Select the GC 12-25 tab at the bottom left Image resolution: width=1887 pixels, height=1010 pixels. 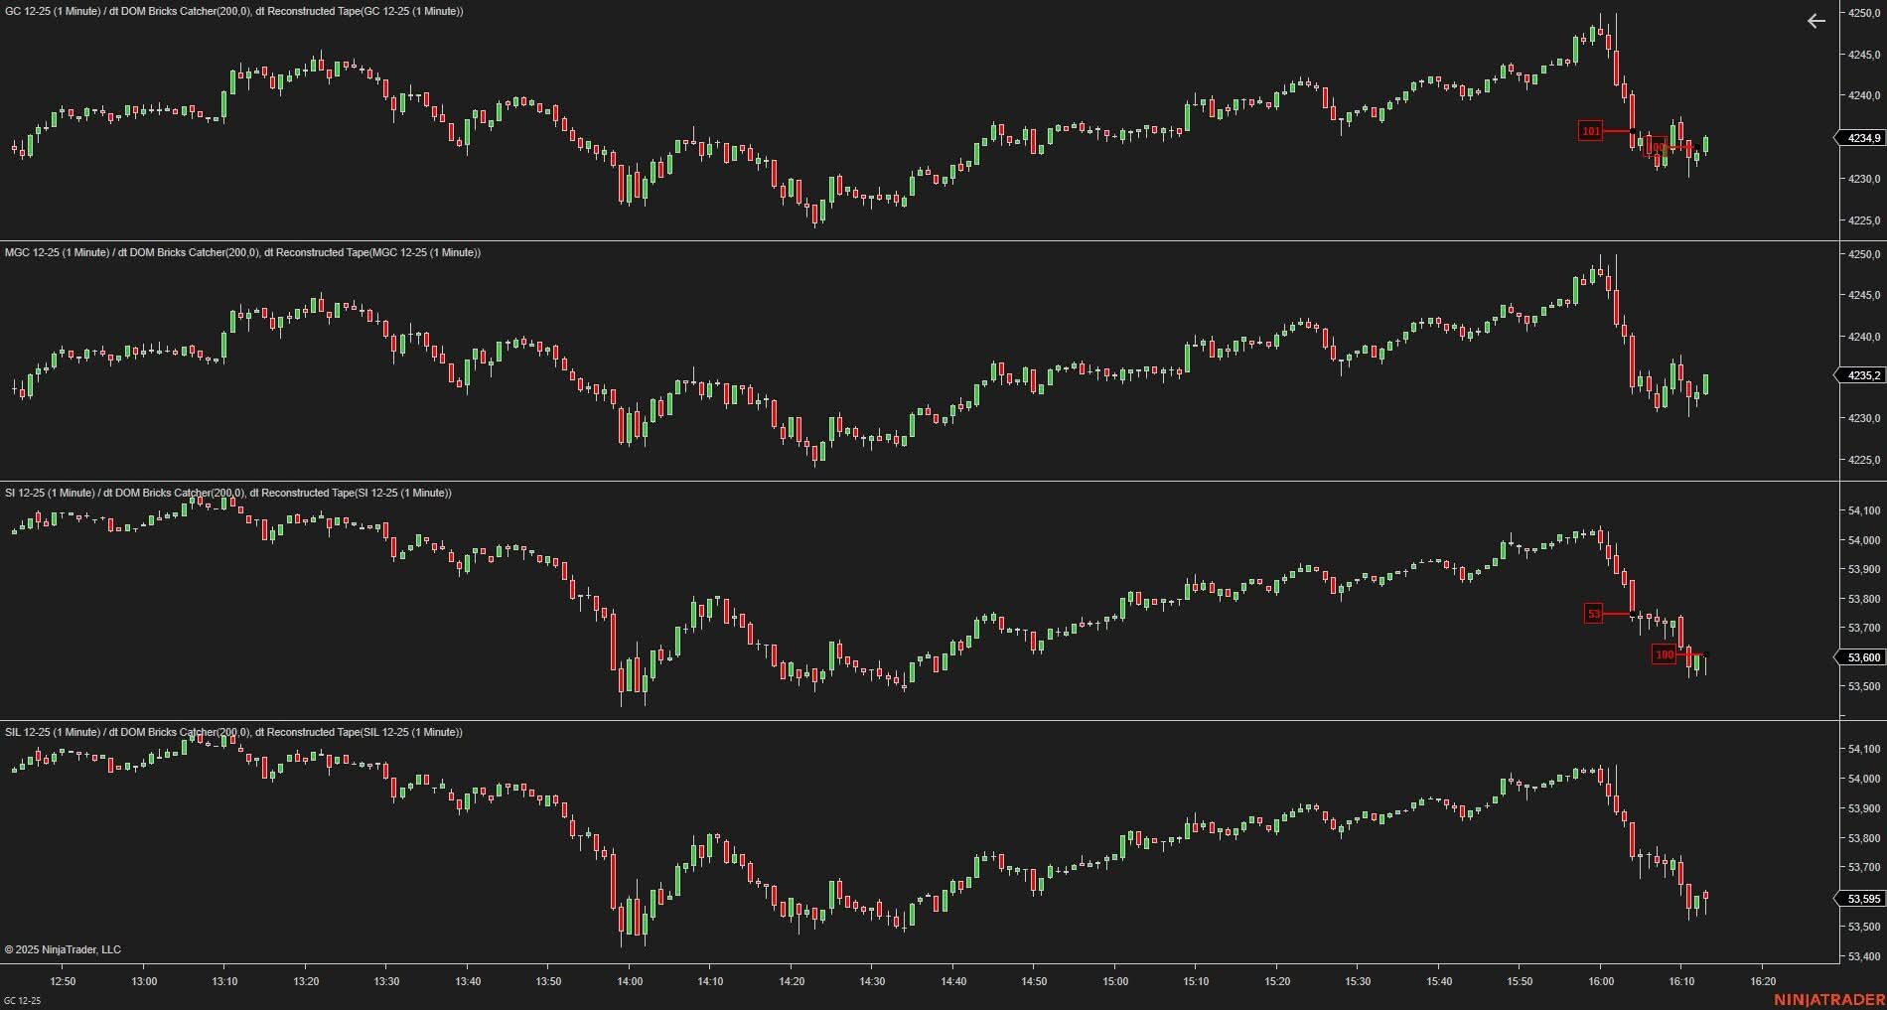tap(23, 1000)
